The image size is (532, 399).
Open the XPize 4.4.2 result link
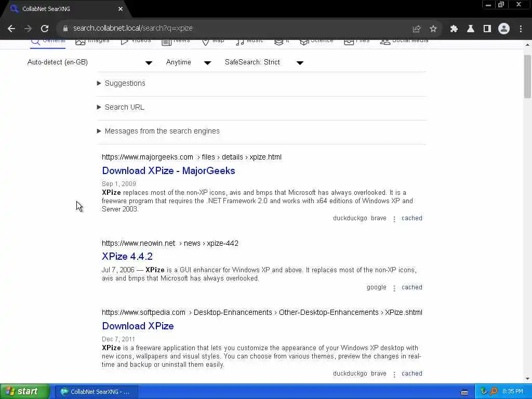pyautogui.click(x=127, y=257)
